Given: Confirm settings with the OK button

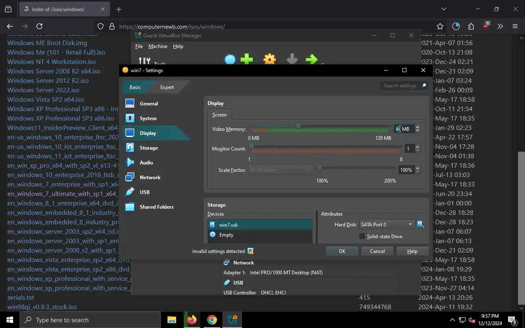Looking at the screenshot, I should click(x=342, y=251).
